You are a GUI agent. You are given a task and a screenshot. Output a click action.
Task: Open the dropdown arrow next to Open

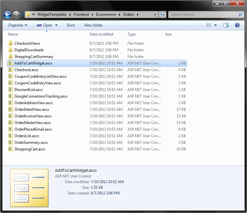56,25
